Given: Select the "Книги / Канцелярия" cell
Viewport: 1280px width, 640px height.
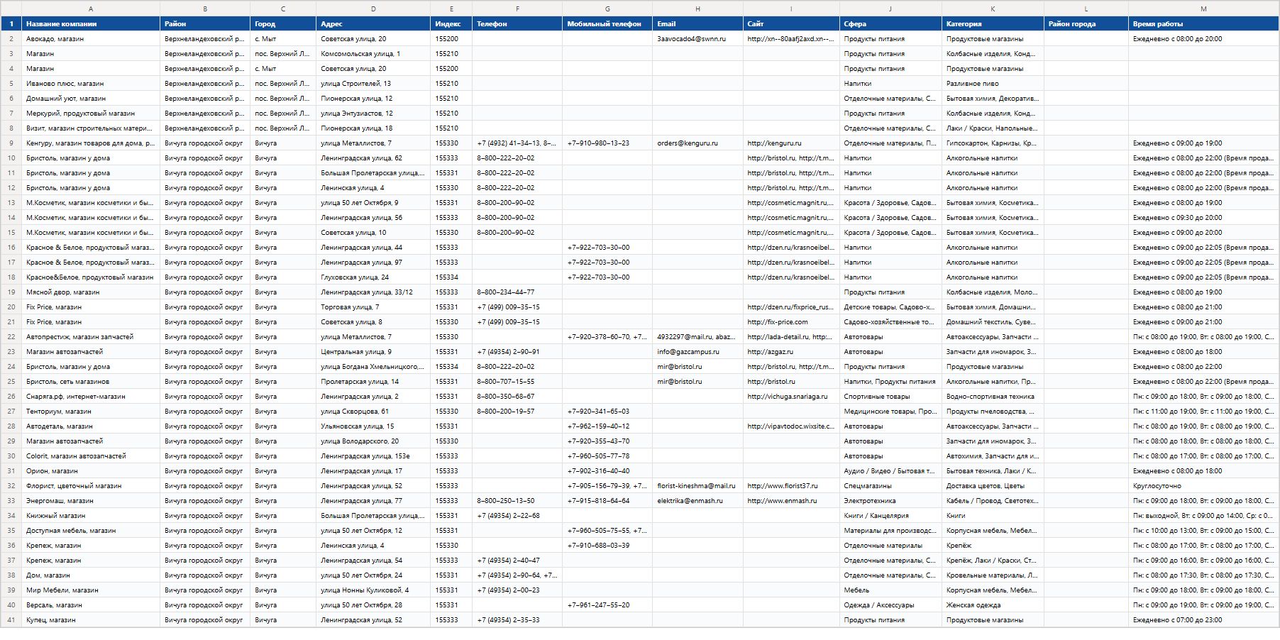Looking at the screenshot, I should pyautogui.click(x=890, y=516).
